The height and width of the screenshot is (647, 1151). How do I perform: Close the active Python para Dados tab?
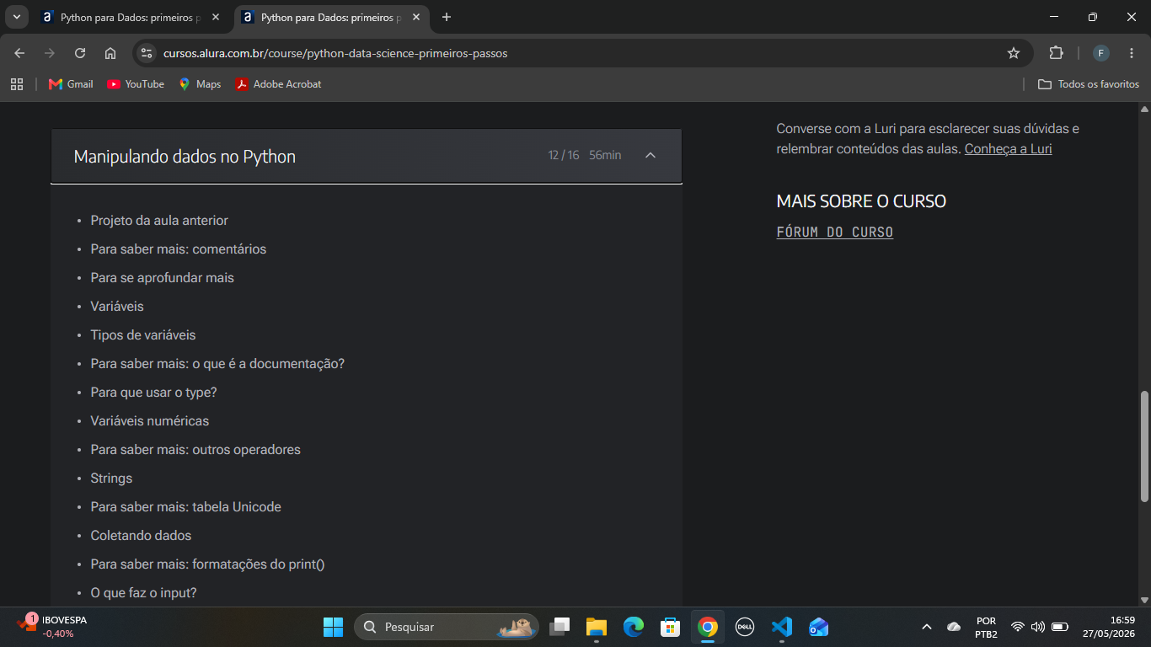[416, 17]
